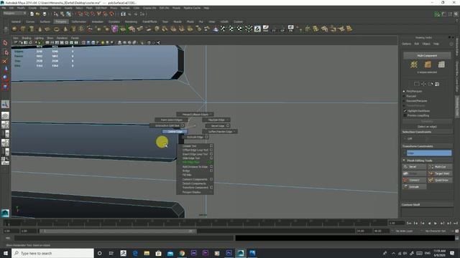Toggle the Preview Loop/Ring checkbox
The height and width of the screenshot is (258, 460).
tap(405, 115)
